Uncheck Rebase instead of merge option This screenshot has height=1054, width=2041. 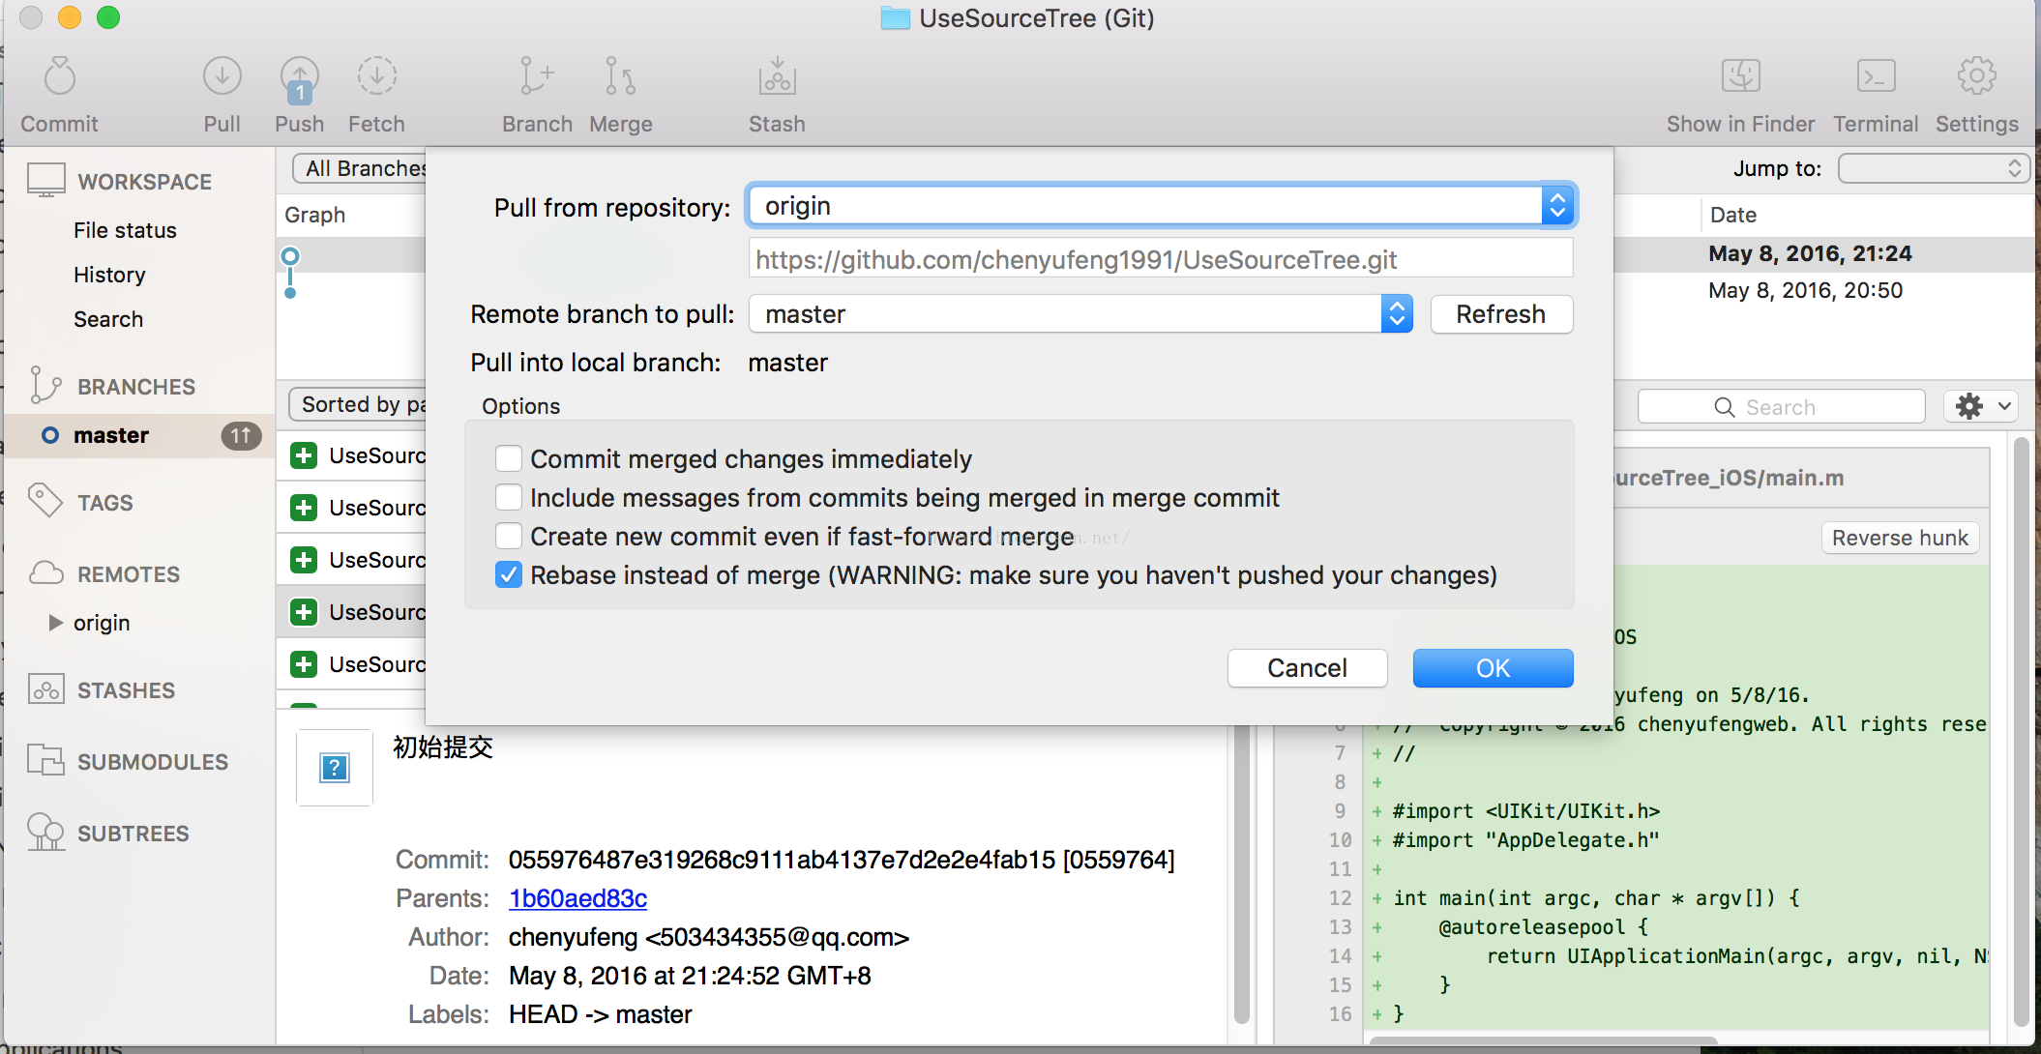pos(509,574)
